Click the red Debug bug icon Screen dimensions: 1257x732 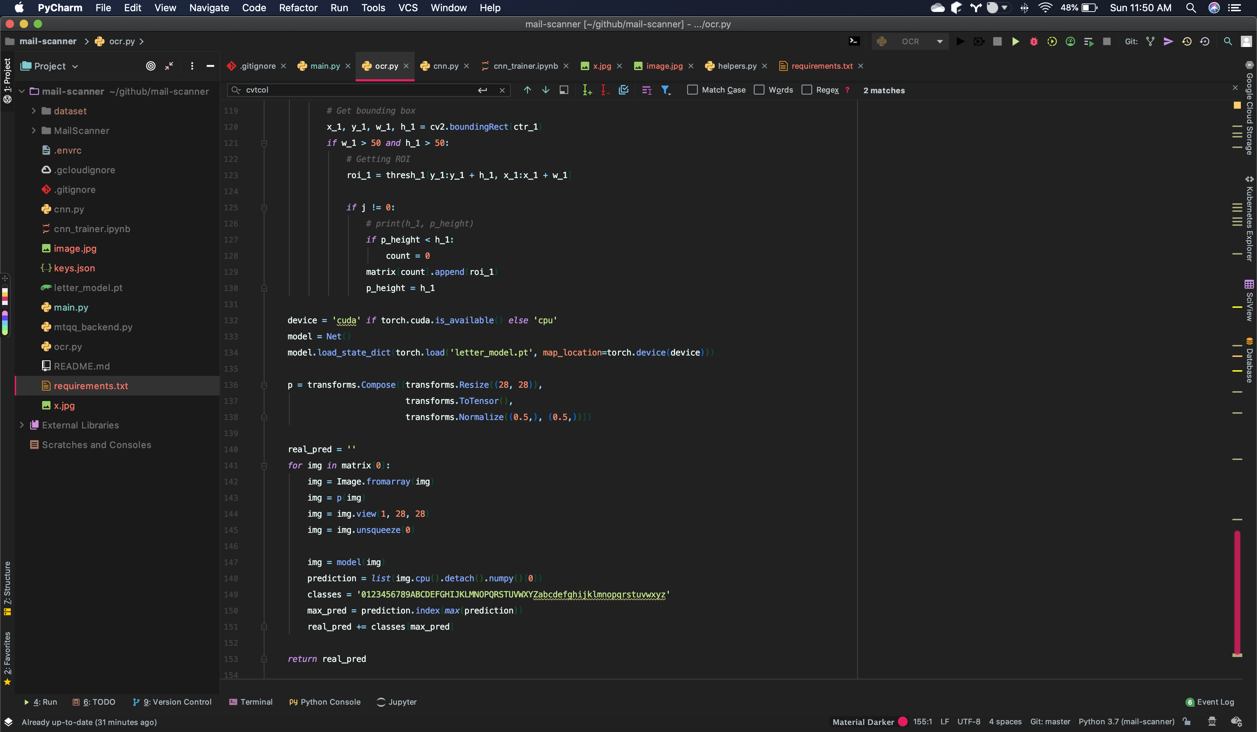click(x=1034, y=41)
